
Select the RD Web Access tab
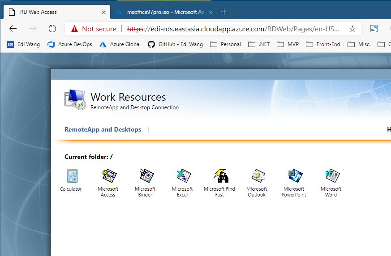point(57,12)
